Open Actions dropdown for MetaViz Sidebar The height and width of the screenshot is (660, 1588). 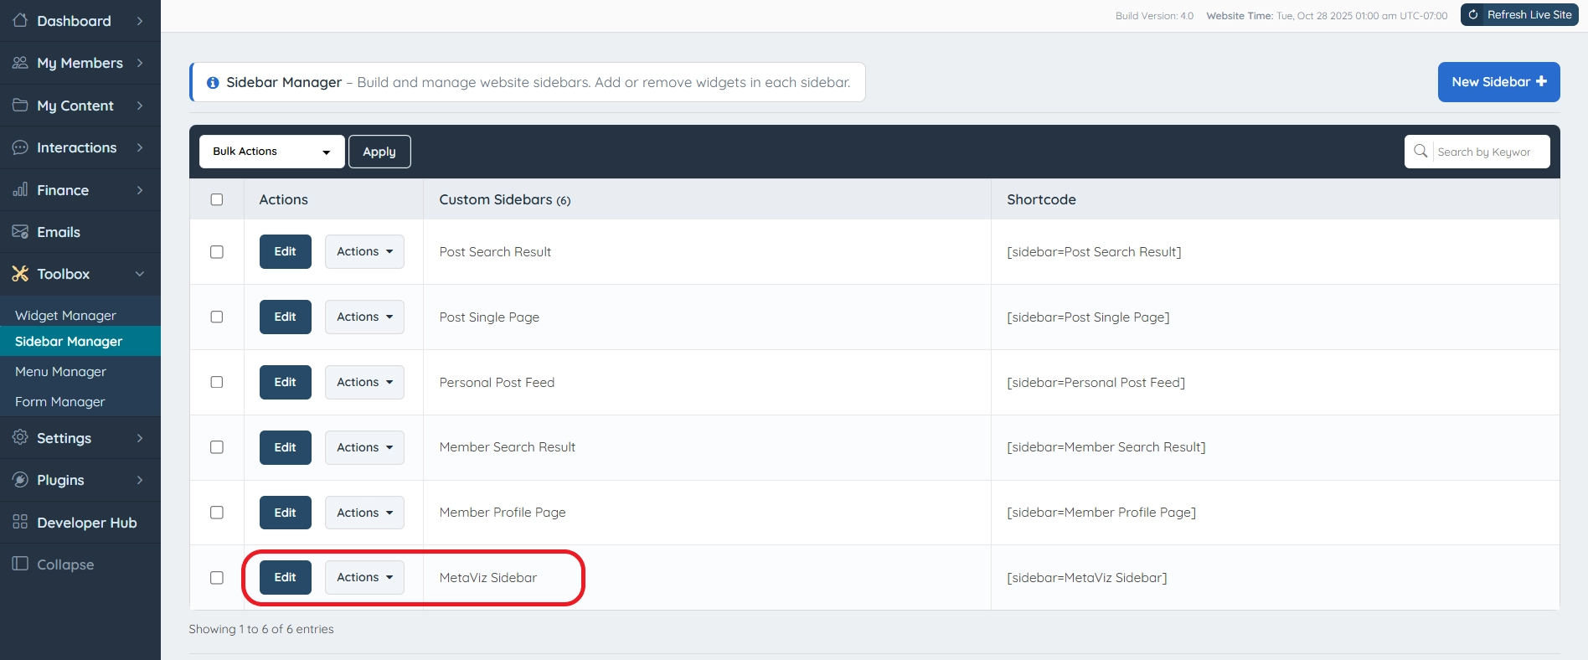coord(364,577)
